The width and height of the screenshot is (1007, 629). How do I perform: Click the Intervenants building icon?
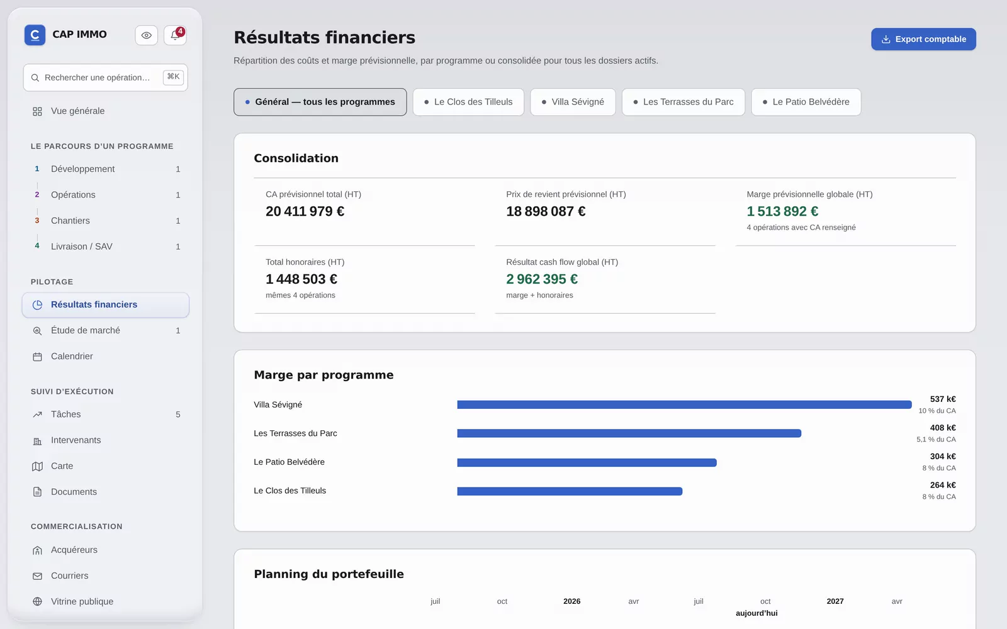37,440
